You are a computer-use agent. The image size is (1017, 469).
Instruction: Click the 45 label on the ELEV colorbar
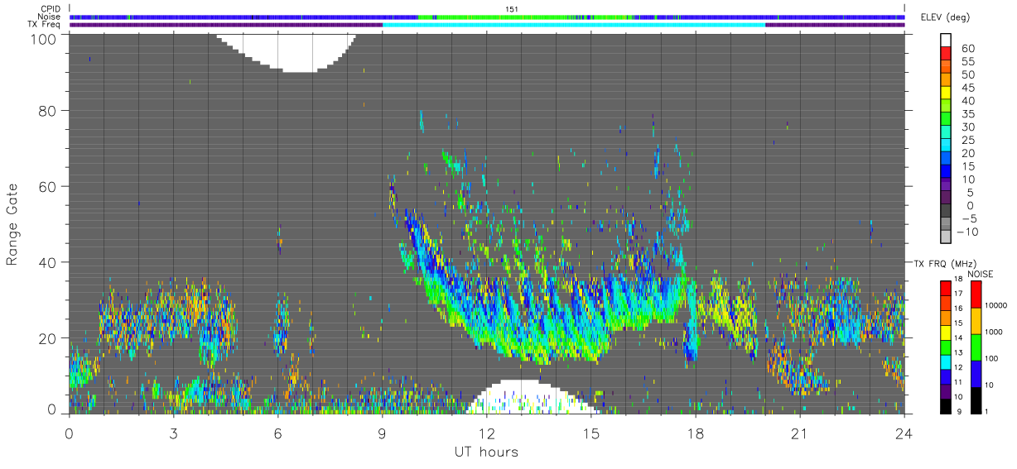tap(967, 89)
